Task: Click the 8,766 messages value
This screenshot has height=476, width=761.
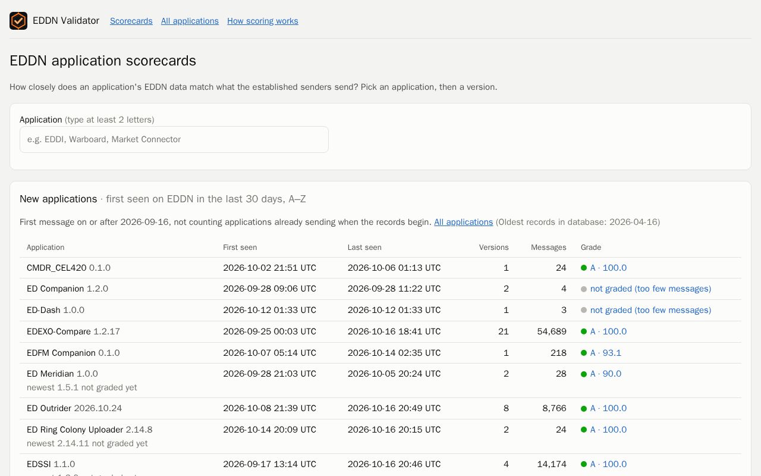Action: pos(554,408)
